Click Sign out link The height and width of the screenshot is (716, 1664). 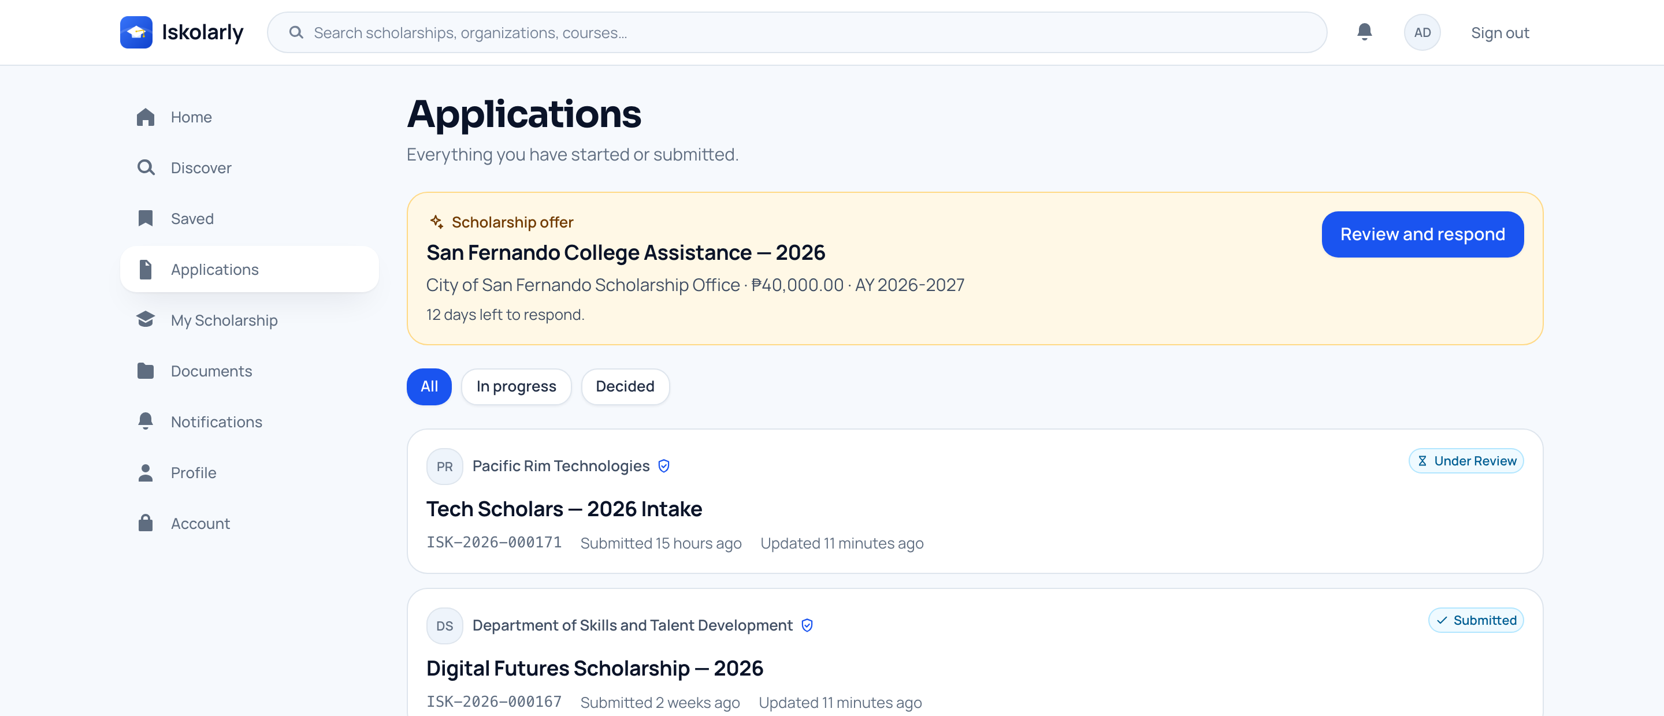(1500, 32)
